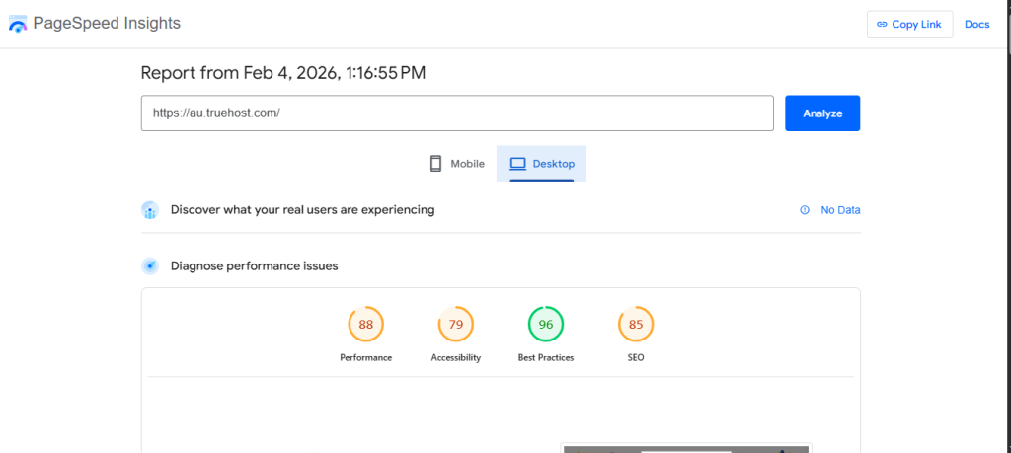Image resolution: width=1011 pixels, height=453 pixels.
Task: Switch to the Mobile tab
Action: [457, 164]
